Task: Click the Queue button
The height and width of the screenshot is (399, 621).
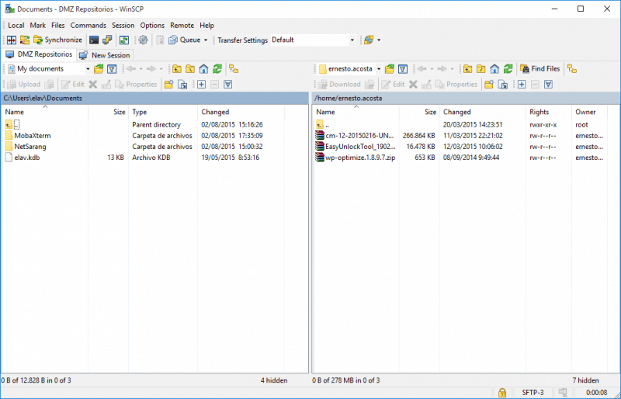Action: (x=185, y=40)
